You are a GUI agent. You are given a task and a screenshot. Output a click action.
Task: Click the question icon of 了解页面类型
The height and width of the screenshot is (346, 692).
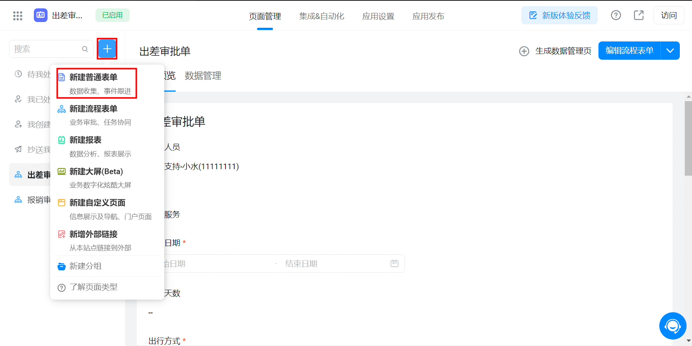point(62,288)
